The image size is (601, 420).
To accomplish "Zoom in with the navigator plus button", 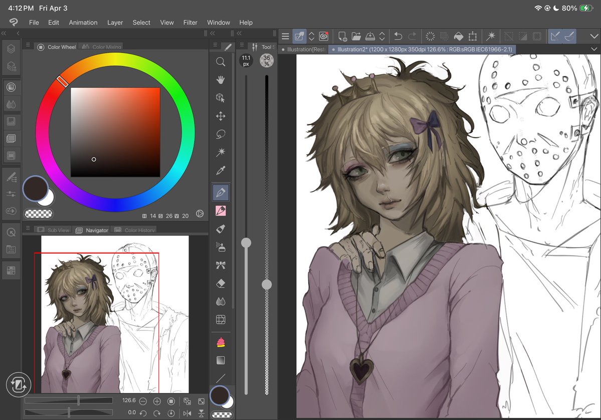I will pyautogui.click(x=157, y=401).
